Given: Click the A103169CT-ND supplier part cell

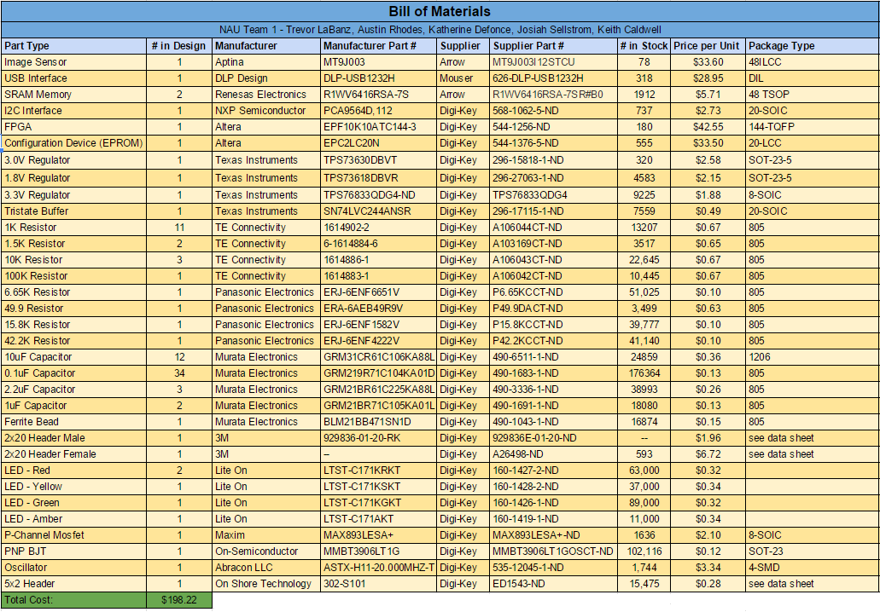Looking at the screenshot, I should pos(553,245).
